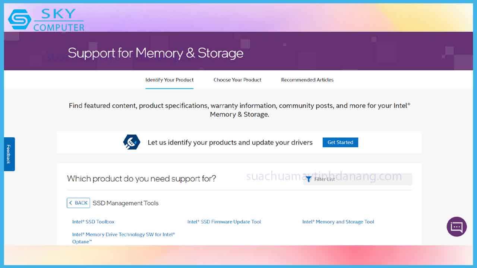Open Intel Memory Drive Technology SW link
The width and height of the screenshot is (477, 268).
pyautogui.click(x=123, y=235)
